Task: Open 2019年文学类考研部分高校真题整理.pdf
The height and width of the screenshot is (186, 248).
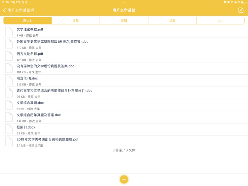Action: point(126,142)
